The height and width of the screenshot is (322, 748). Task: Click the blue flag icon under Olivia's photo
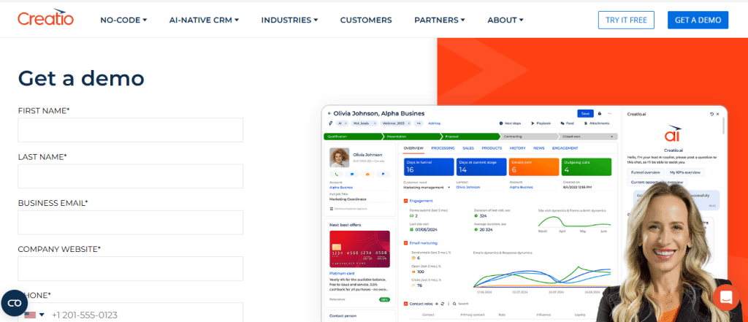coord(383,174)
